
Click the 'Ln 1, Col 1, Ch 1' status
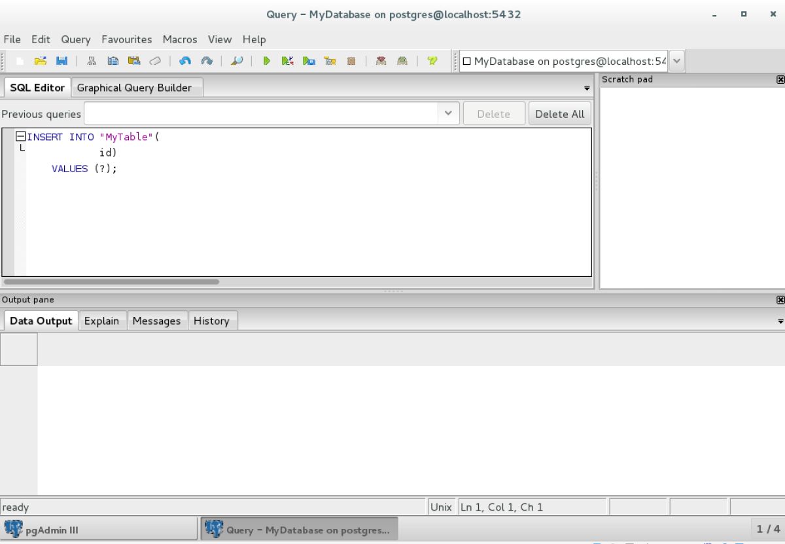502,507
